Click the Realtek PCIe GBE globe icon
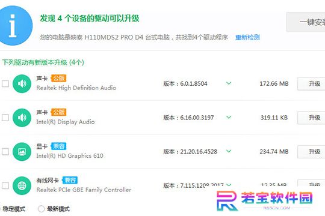The width and height of the screenshot is (325, 216). tap(22, 185)
